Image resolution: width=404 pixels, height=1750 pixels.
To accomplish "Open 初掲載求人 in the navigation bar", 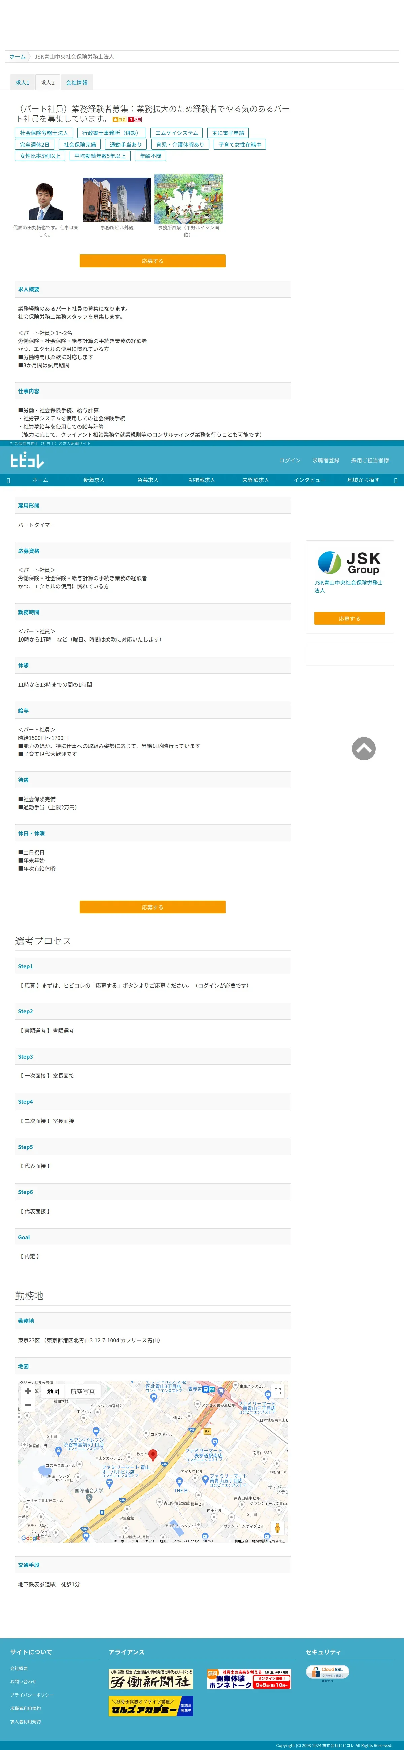I will (x=202, y=480).
